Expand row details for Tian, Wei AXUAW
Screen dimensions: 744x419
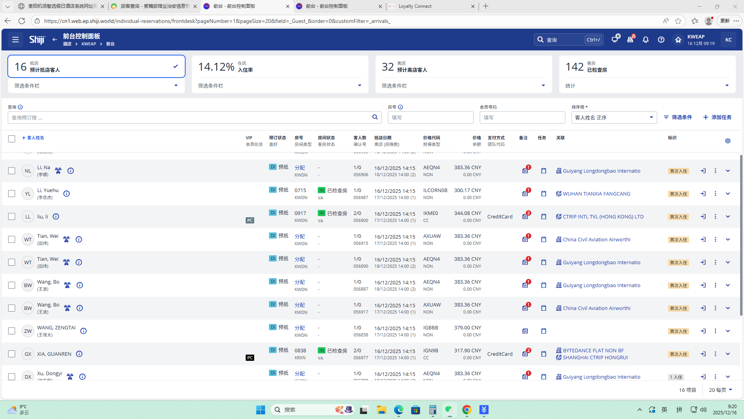tap(728, 239)
